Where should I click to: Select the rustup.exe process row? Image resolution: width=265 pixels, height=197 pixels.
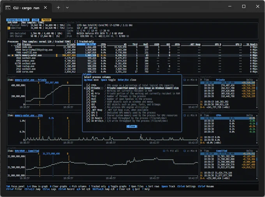[x=132, y=66]
